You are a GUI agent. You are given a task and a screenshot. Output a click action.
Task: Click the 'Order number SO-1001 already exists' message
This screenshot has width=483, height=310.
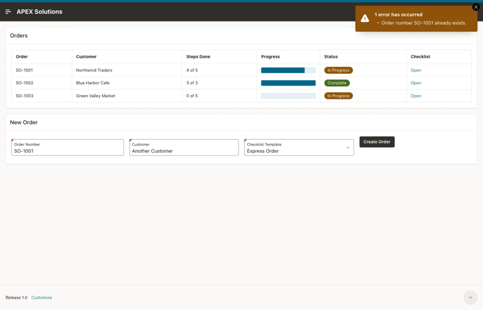[x=424, y=23]
